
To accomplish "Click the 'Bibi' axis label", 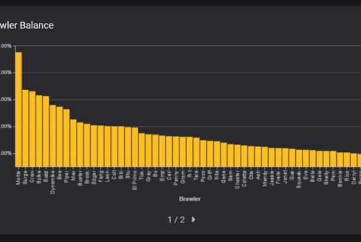I will 121,175.
